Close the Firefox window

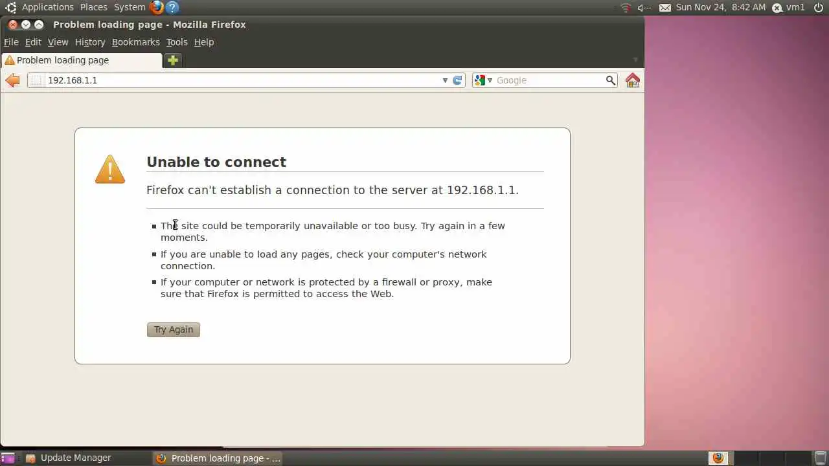pyautogui.click(x=13, y=25)
